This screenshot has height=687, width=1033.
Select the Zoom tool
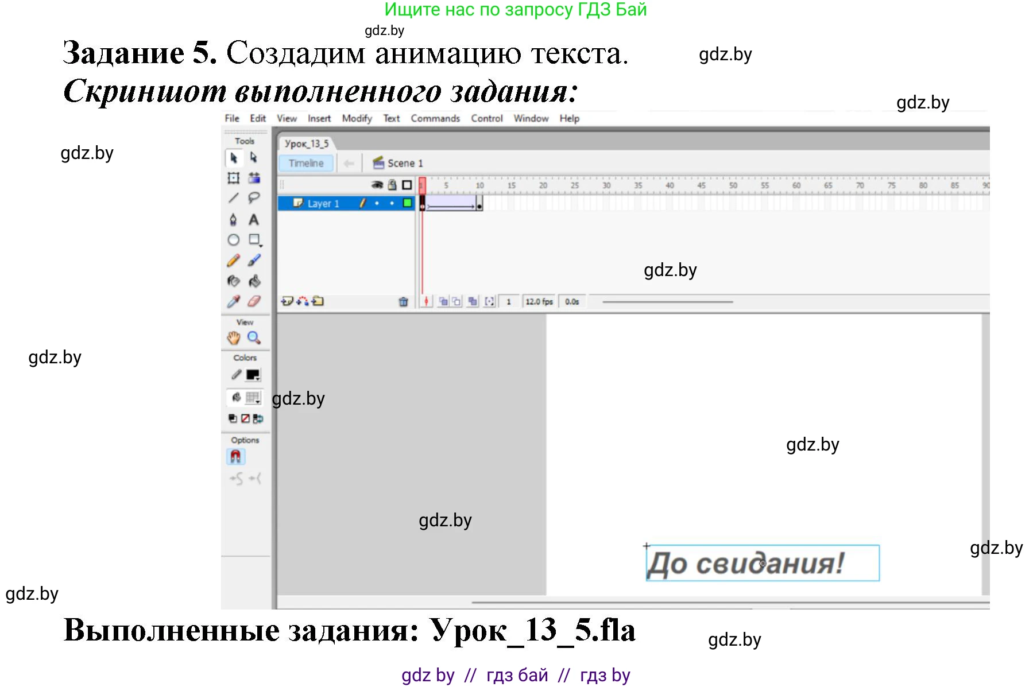point(253,337)
